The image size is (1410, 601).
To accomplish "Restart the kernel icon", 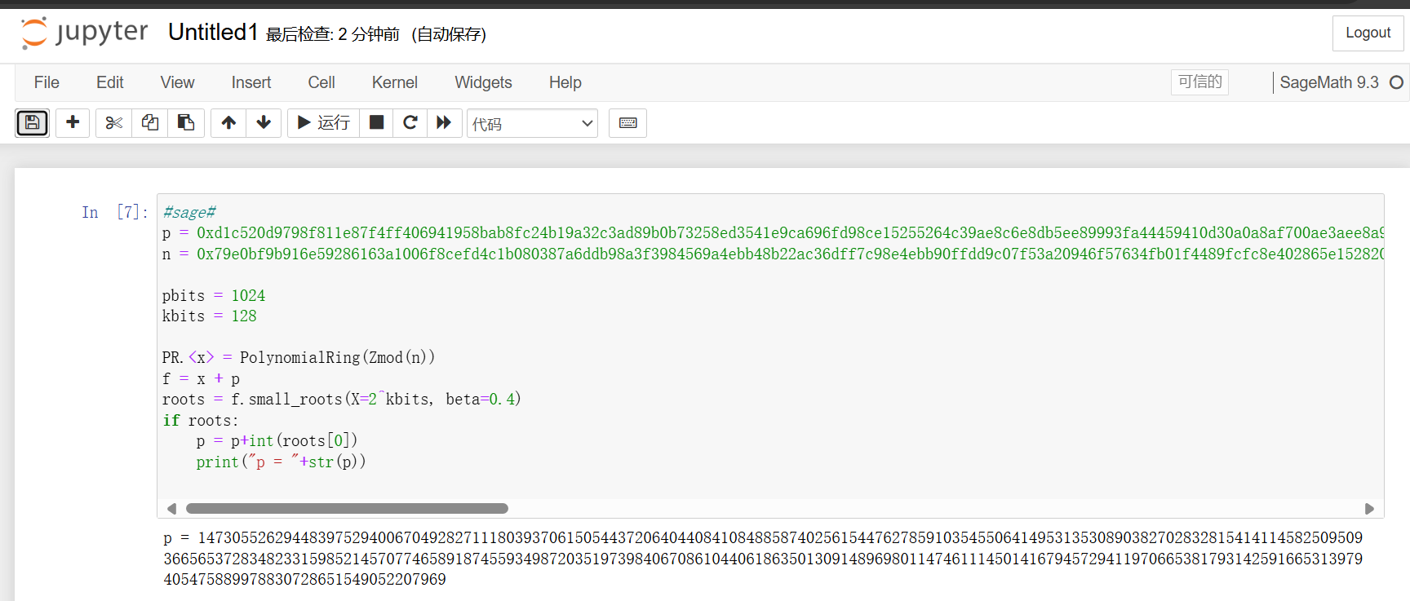I will (x=410, y=123).
